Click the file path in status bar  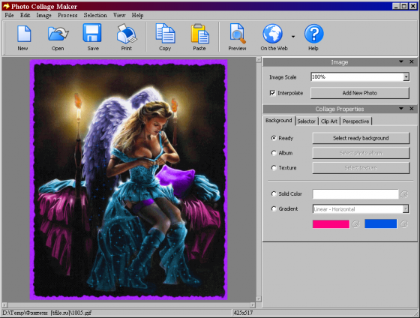click(47, 313)
